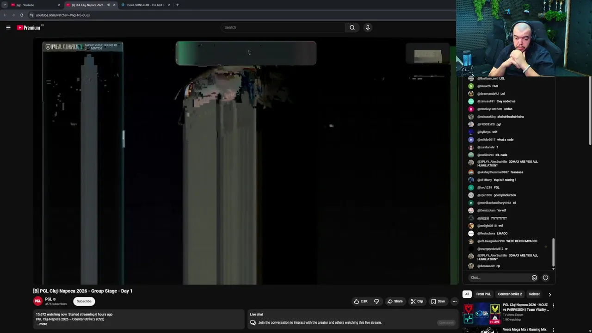
Task: Click @monikachaudhary9963 avatar in chat
Action: (x=471, y=203)
